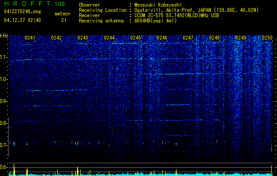Click the Receiving Location label
277x176 pixels.
tap(103, 10)
